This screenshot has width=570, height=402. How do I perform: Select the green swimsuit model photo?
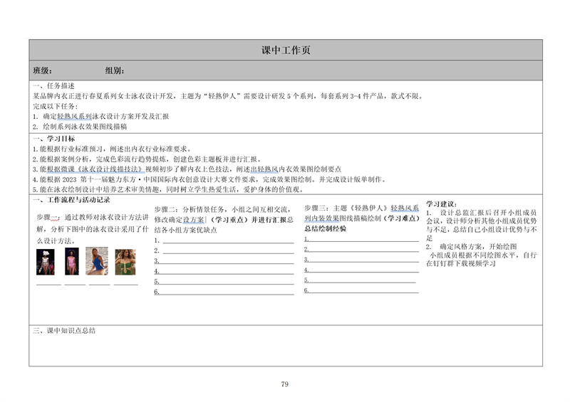click(x=125, y=262)
